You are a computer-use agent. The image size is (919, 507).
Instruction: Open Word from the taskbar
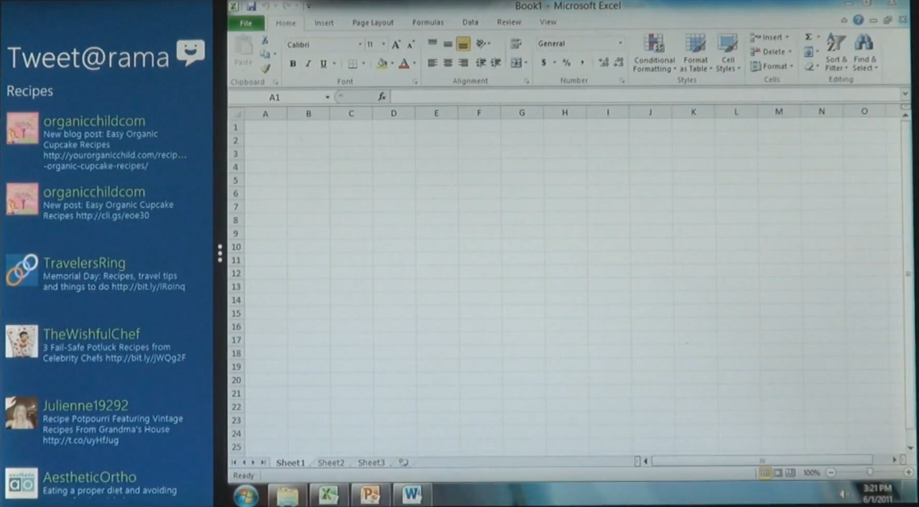tap(411, 495)
